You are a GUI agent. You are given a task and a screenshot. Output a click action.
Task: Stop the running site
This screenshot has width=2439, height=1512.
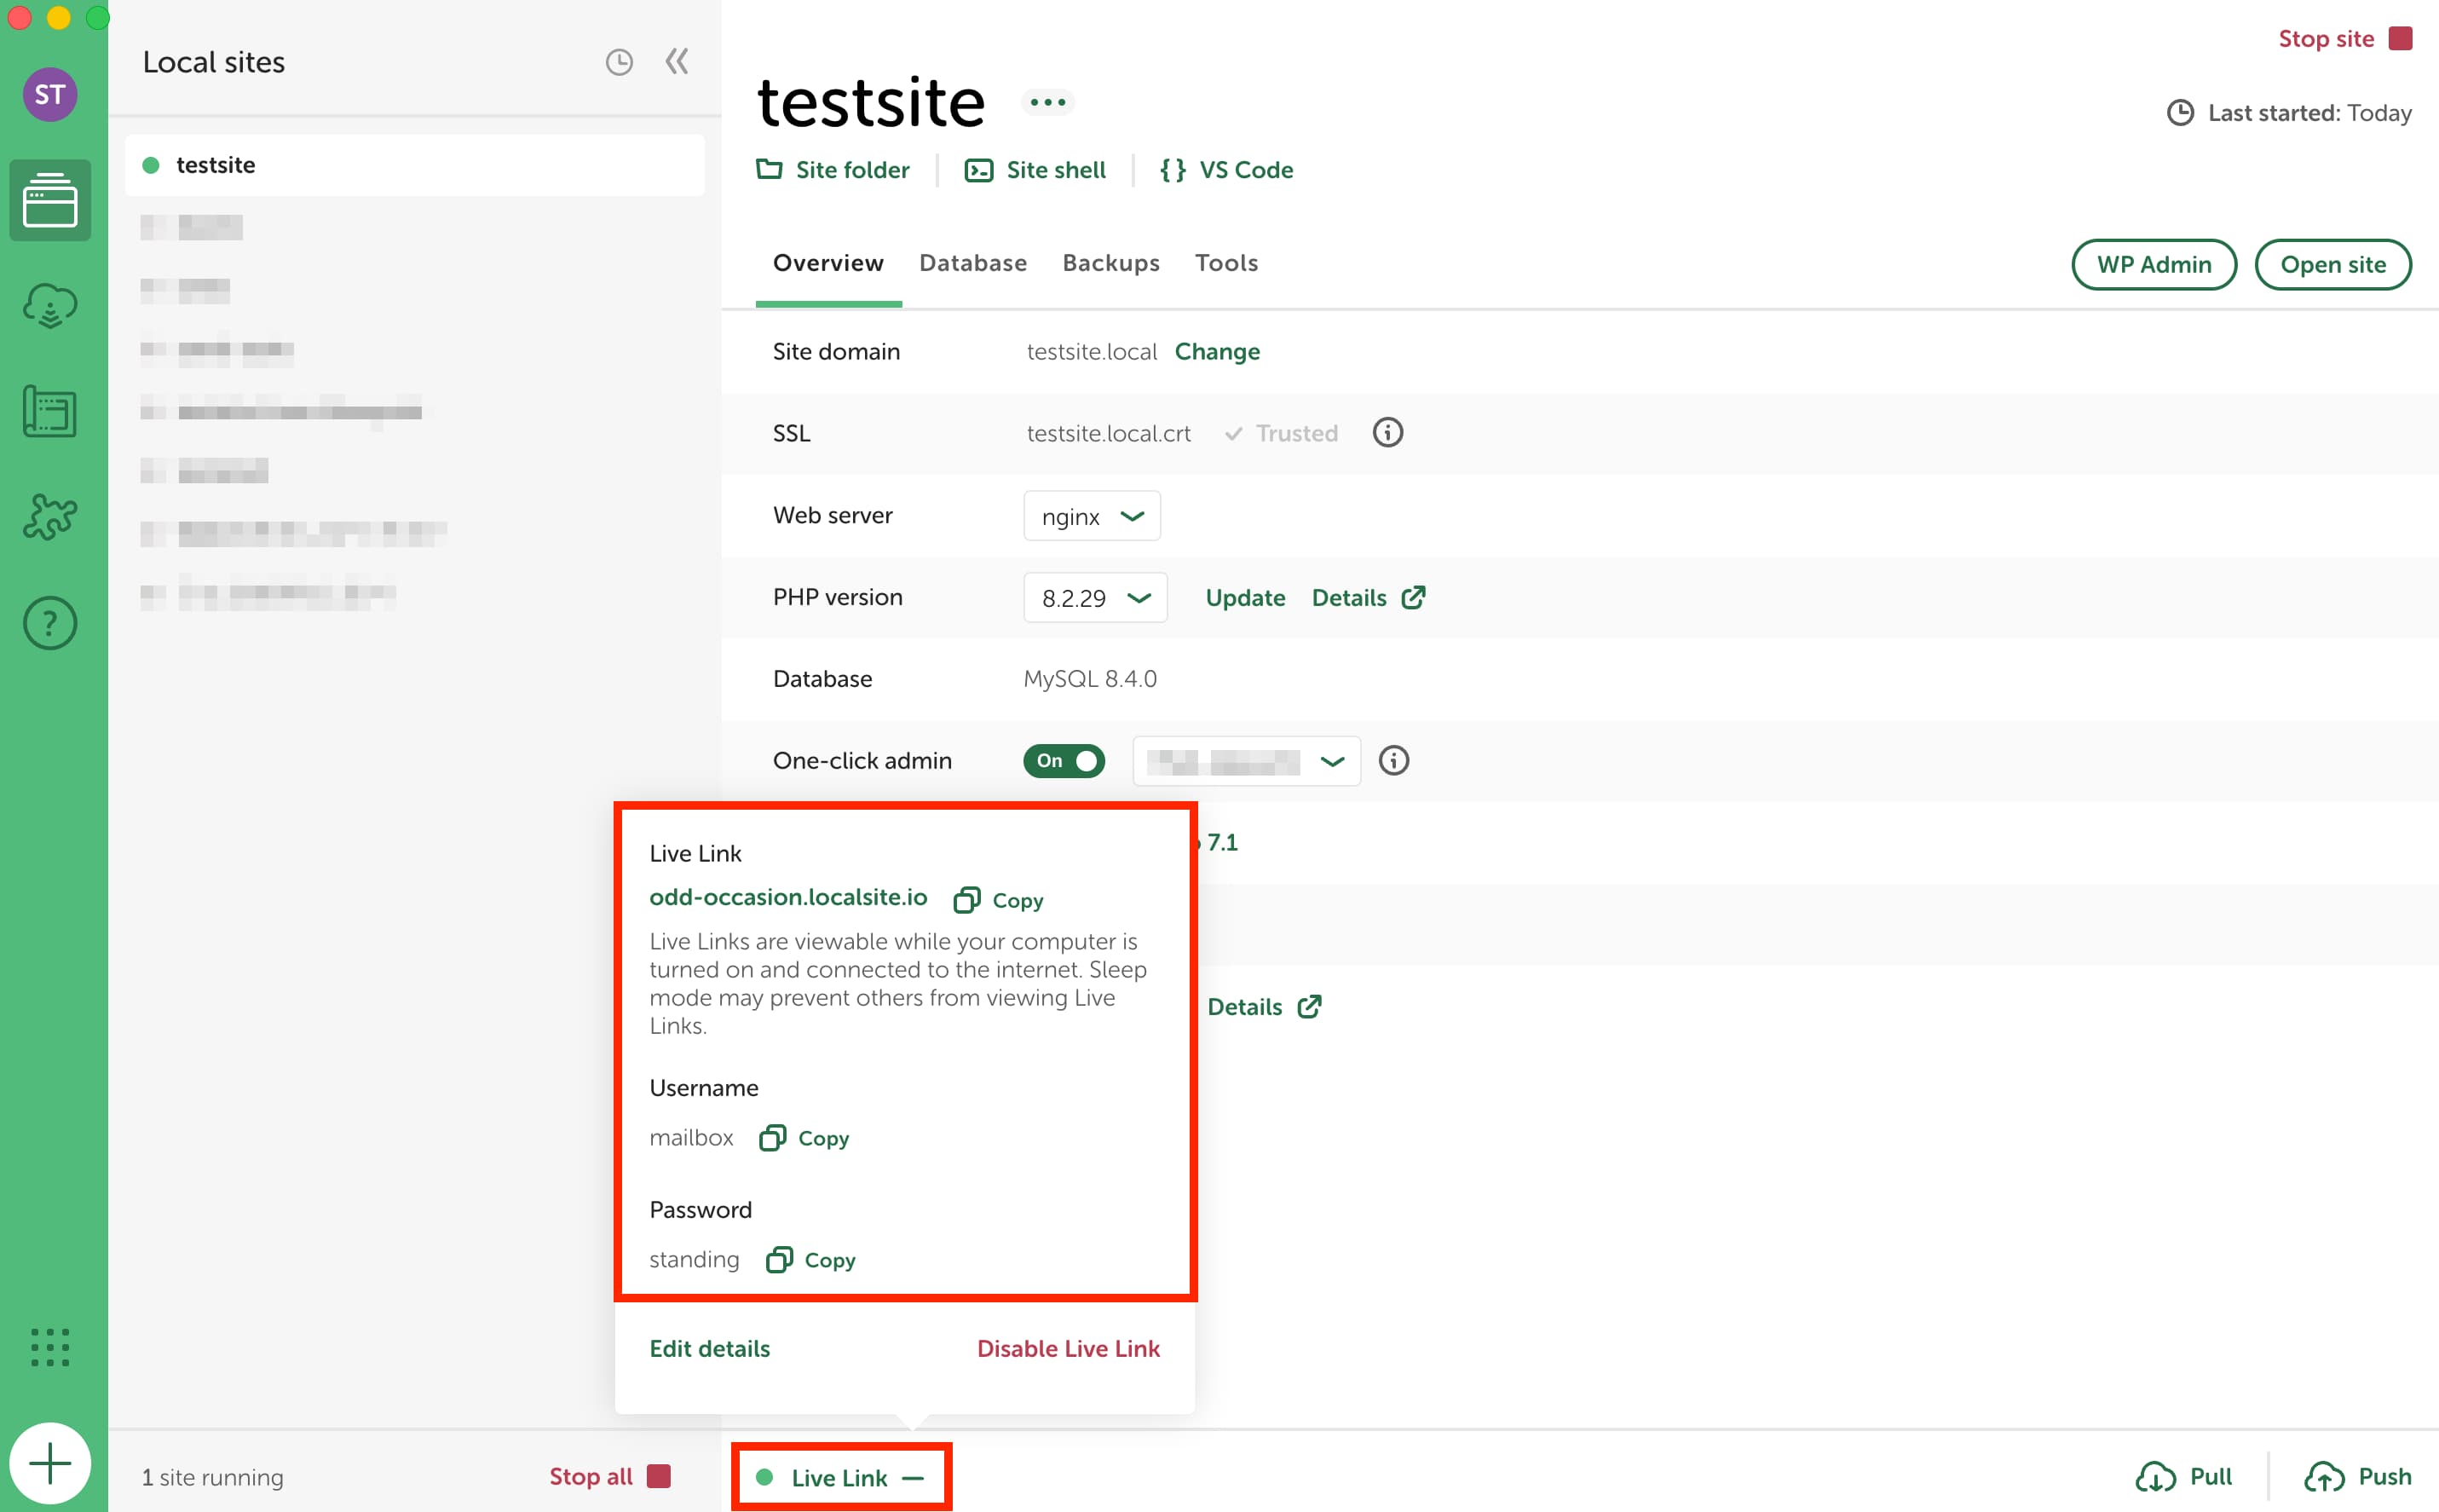click(x=2345, y=39)
